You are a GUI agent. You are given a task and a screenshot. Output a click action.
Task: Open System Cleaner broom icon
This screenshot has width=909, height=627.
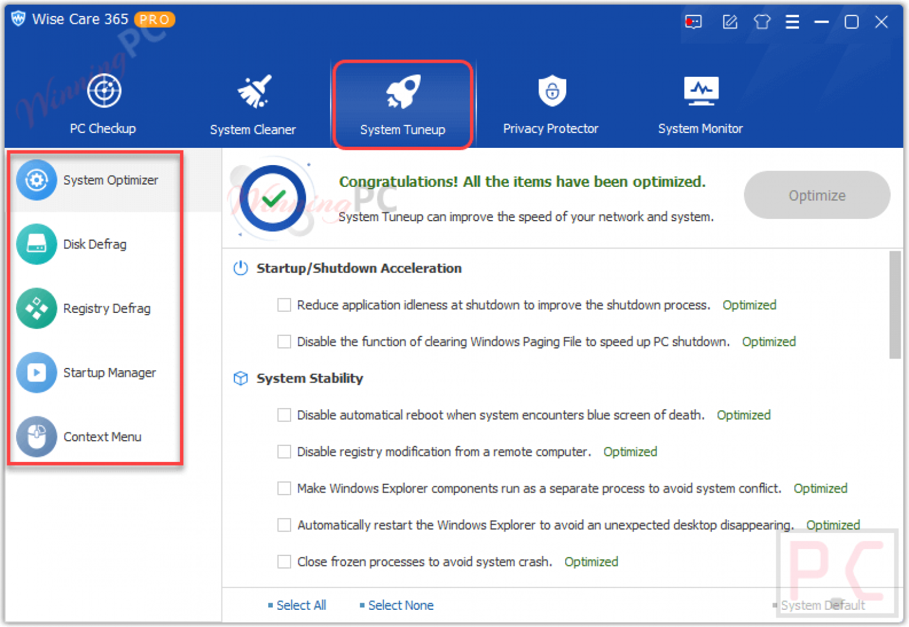254,91
